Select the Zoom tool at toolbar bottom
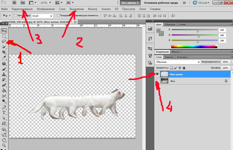The image size is (233, 150). point(4,145)
